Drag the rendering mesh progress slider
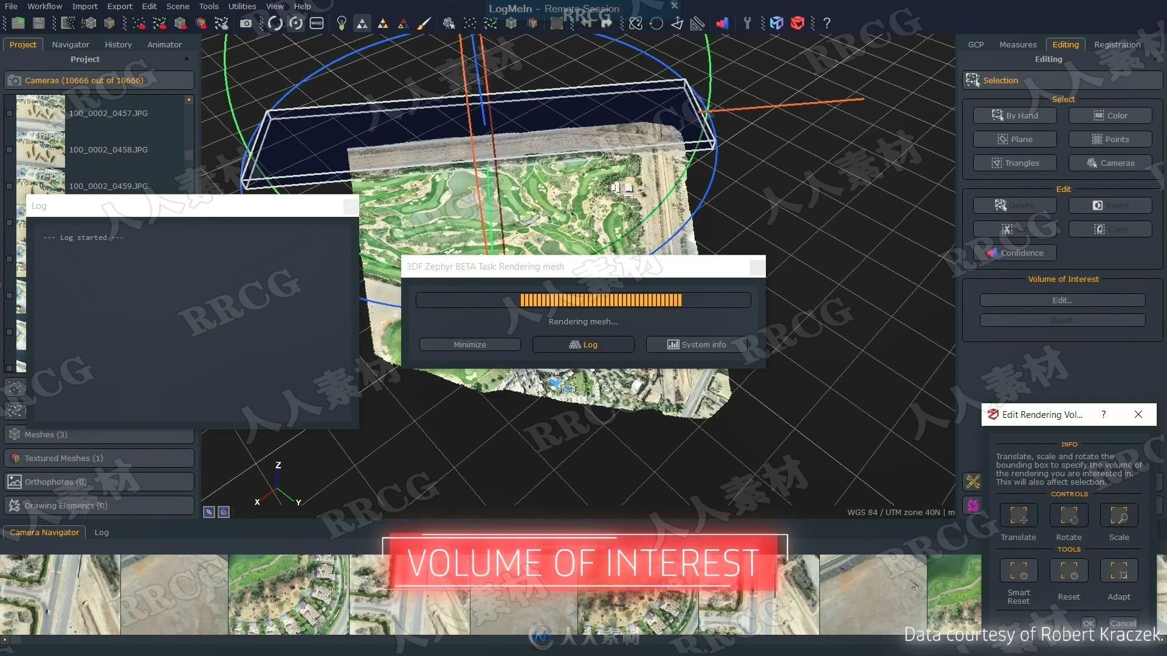This screenshot has height=656, width=1167. (583, 299)
